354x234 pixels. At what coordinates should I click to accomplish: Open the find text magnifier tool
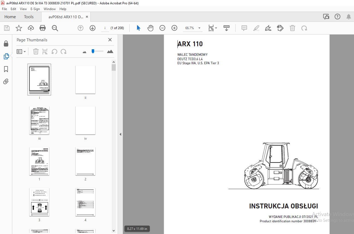pos(55,28)
